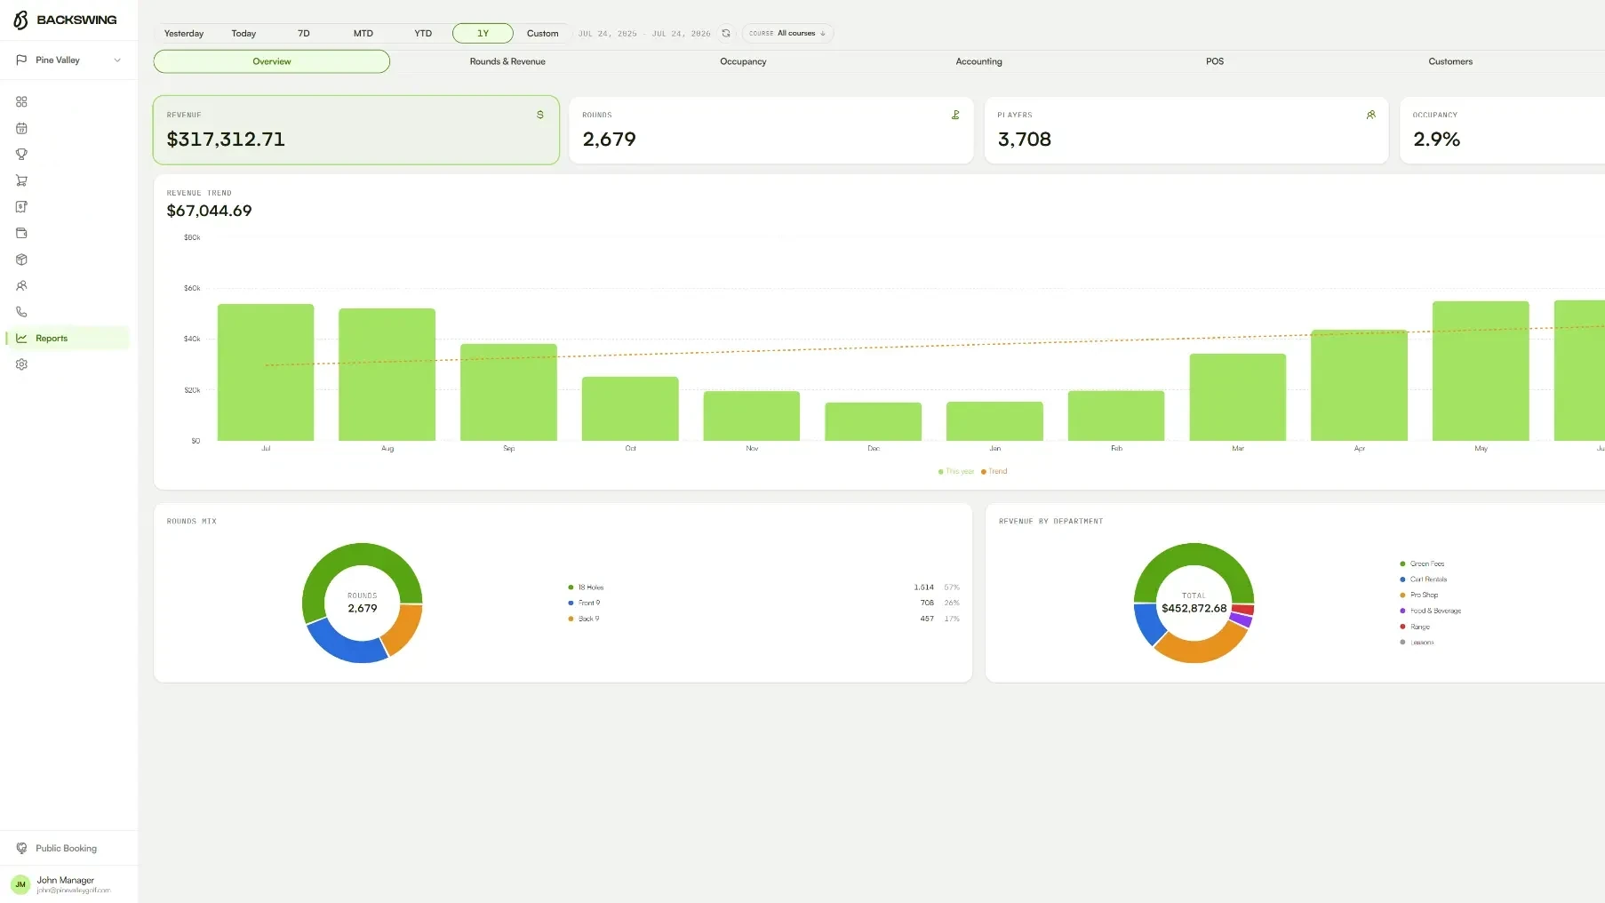
Task: Switch to the POS tab
Action: 1215,61
